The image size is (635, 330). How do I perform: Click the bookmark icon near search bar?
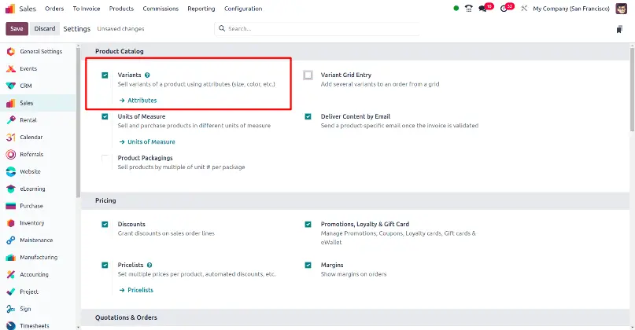click(619, 29)
